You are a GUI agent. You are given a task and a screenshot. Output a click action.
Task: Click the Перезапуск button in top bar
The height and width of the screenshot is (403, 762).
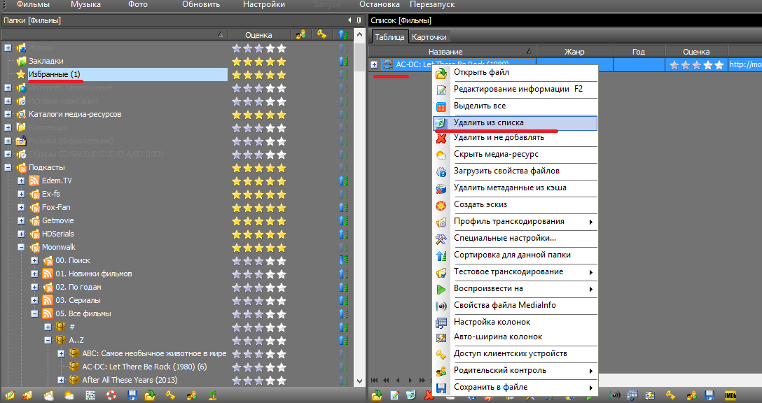(432, 4)
